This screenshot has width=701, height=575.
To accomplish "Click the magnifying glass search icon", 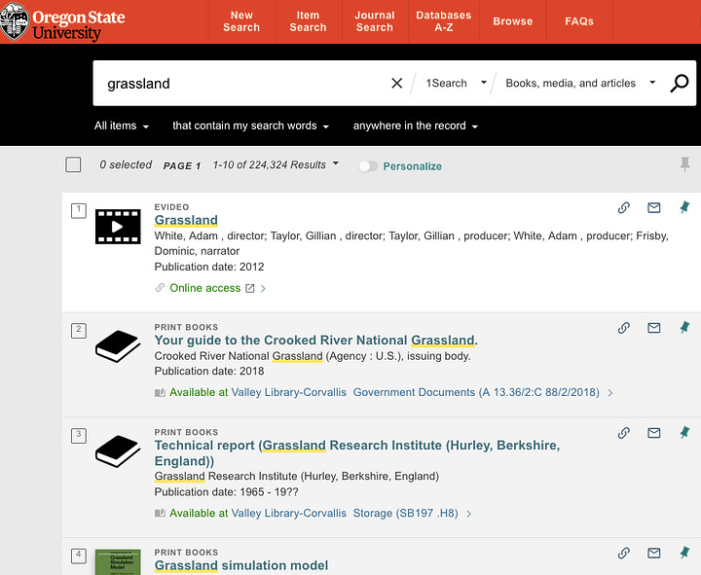I will pos(680,83).
